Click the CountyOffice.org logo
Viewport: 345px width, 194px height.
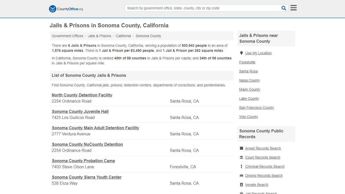[x=66, y=9]
